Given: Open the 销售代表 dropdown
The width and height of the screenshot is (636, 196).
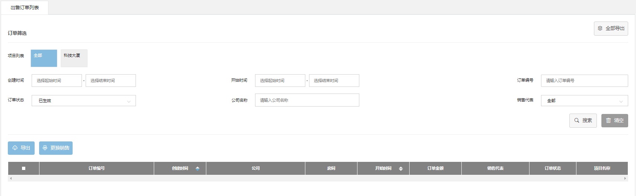Looking at the screenshot, I should [584, 101].
